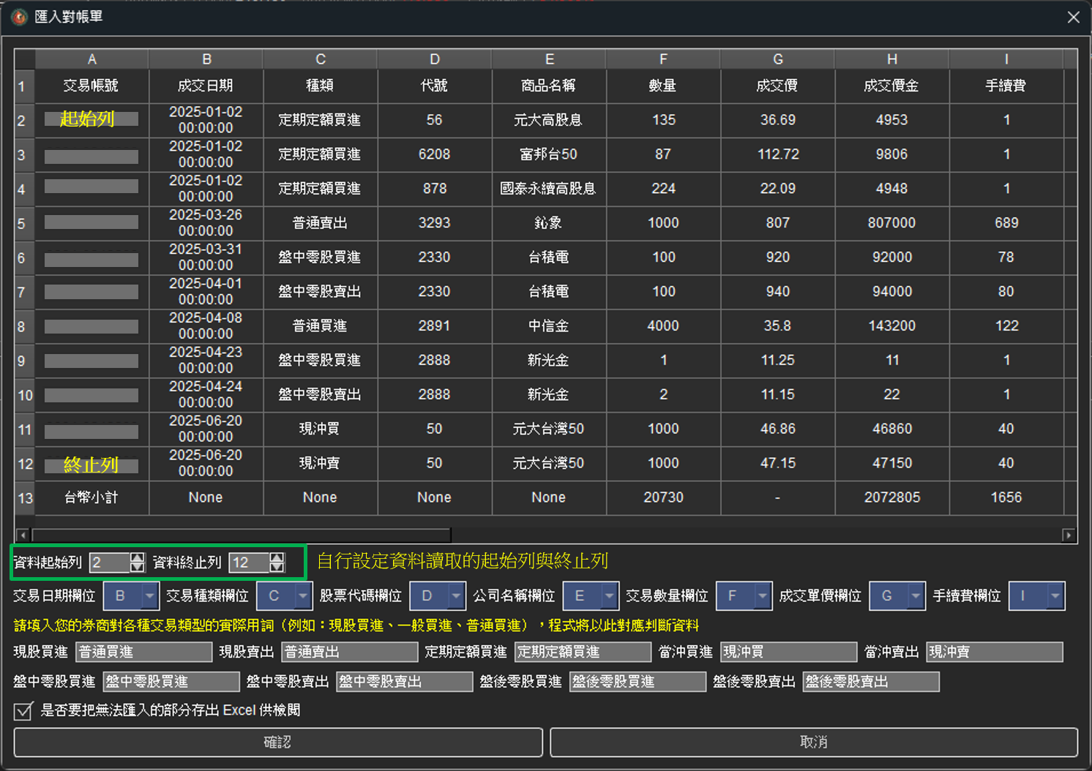Click the 2072805 subtotal cell
The width and height of the screenshot is (1092, 771).
[x=892, y=498]
